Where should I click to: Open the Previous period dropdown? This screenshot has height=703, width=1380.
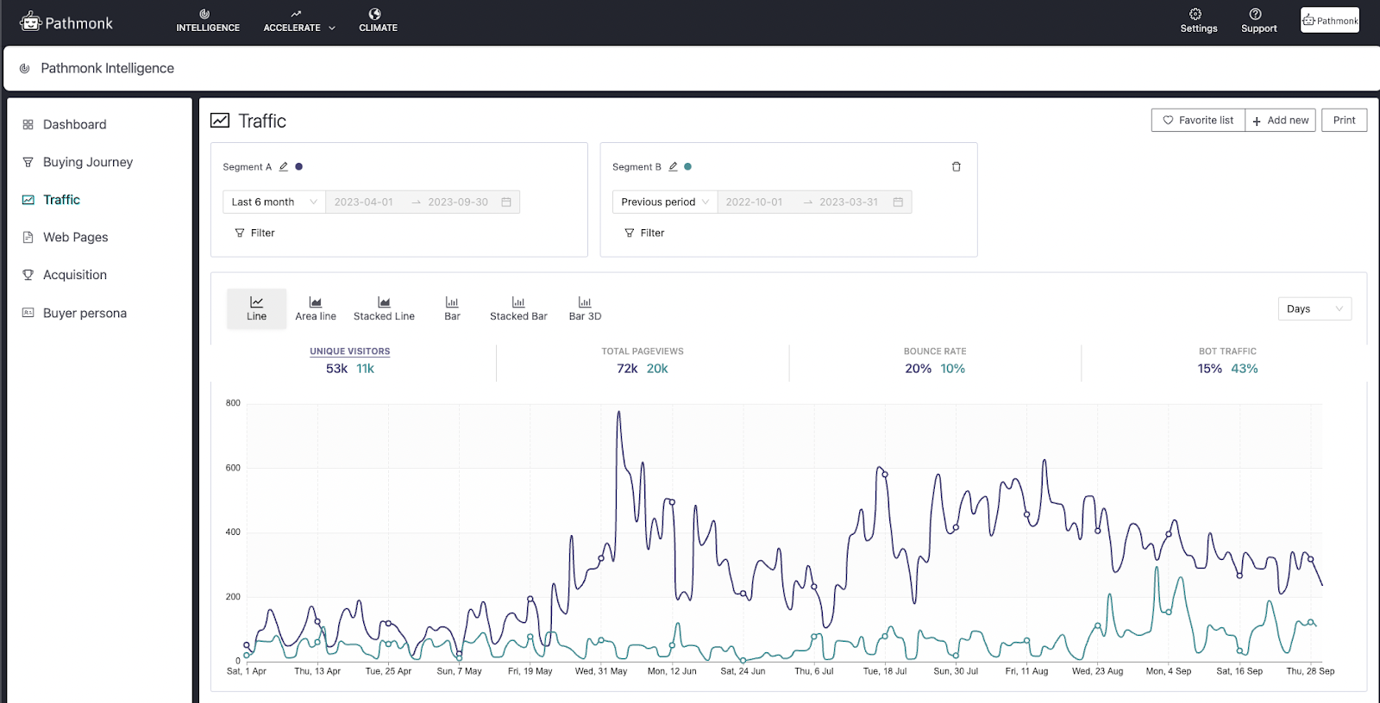pyautogui.click(x=665, y=202)
